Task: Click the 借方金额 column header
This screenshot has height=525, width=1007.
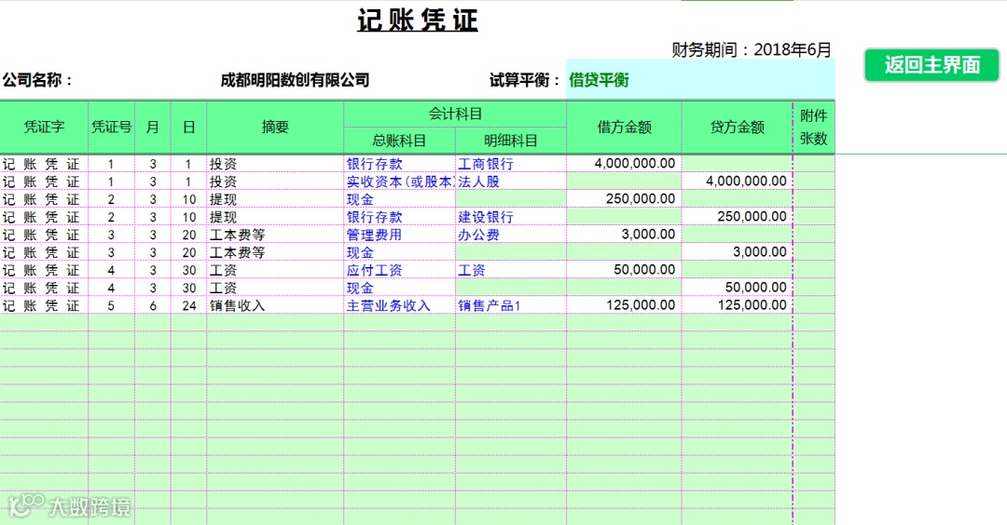Action: pyautogui.click(x=624, y=127)
